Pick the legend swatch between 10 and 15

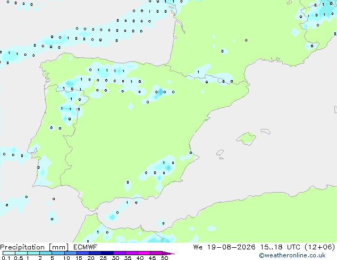pyautogui.click(x=70, y=253)
